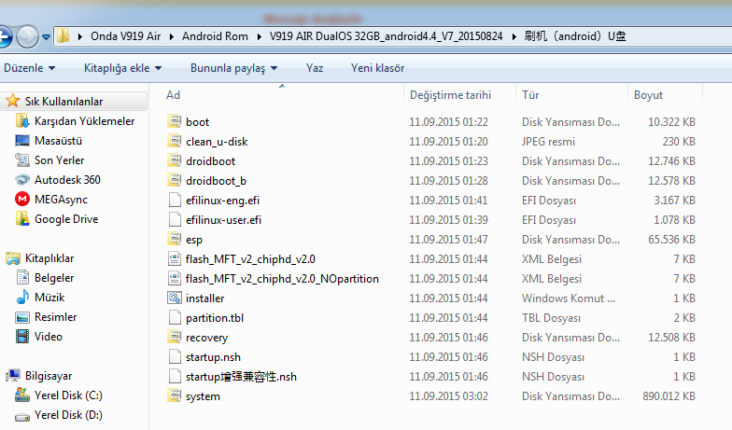The image size is (732, 430).
Task: Click the 11.09.2015 03:02 date cell
Action: [448, 395]
